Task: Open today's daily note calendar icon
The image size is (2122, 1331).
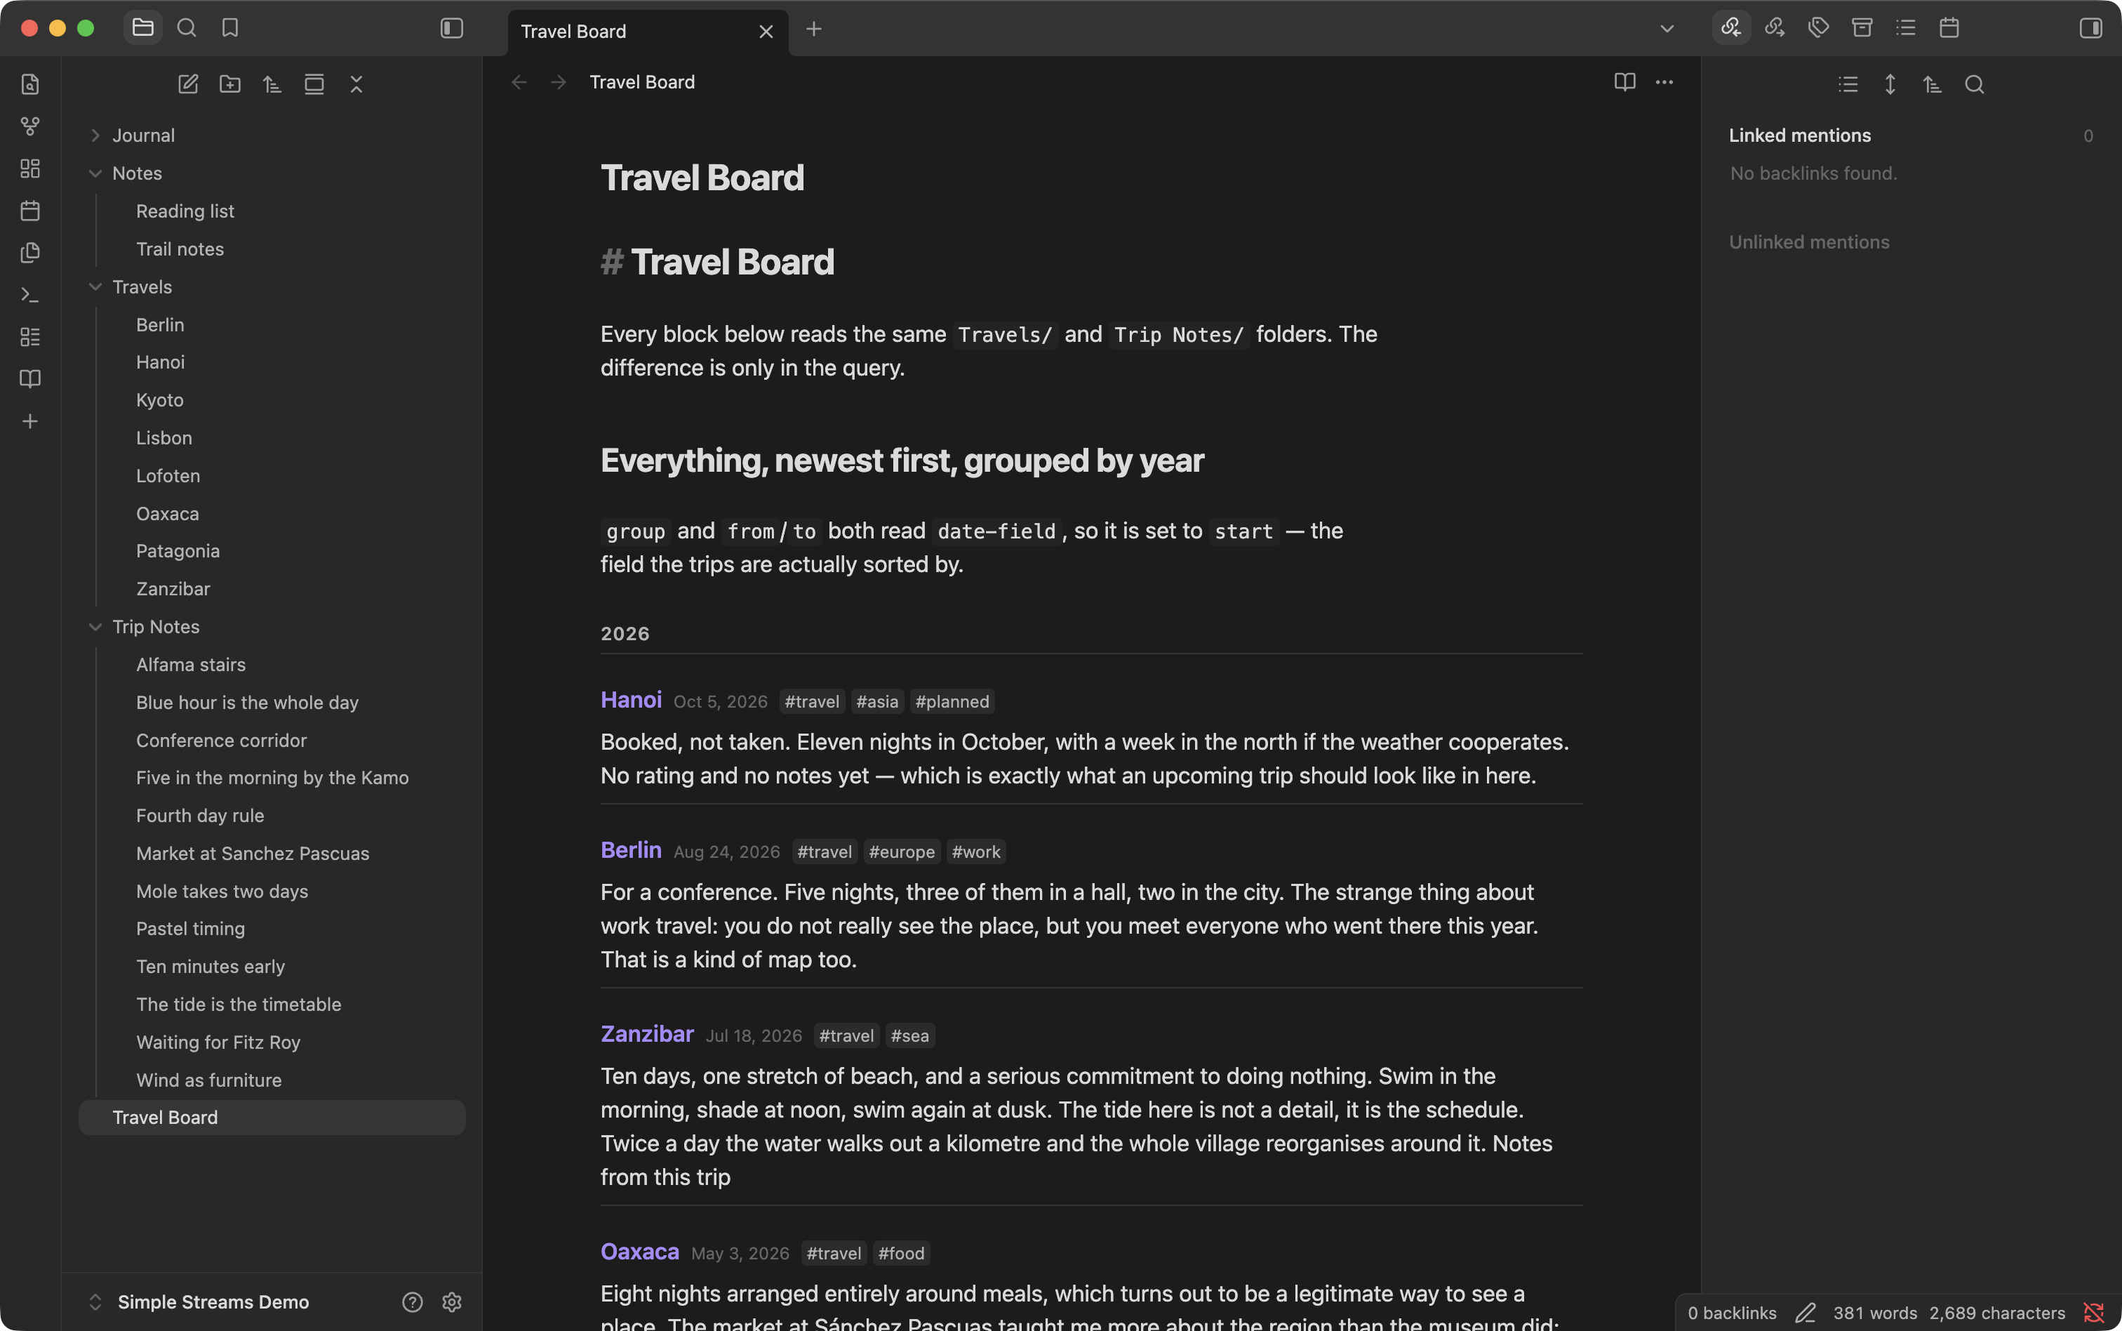Action: (x=30, y=211)
